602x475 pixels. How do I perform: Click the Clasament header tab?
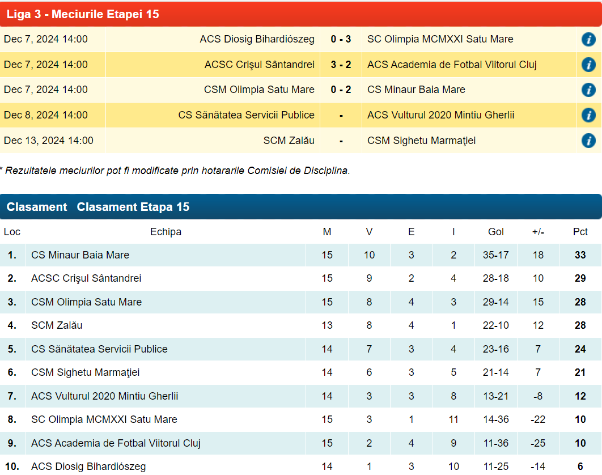[x=37, y=207]
